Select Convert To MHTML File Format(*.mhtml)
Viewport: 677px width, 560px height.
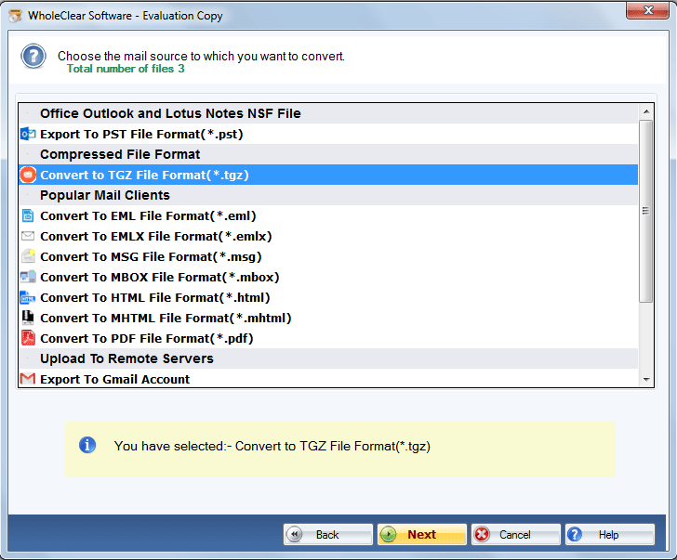pyautogui.click(x=328, y=318)
